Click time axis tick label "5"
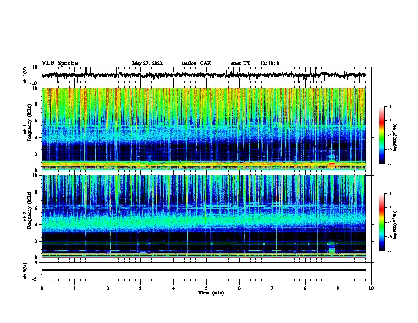Image resolution: width=418 pixels, height=323 pixels. click(x=206, y=288)
